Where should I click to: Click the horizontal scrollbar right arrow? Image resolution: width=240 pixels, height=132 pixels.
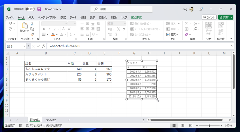(x=230, y=120)
